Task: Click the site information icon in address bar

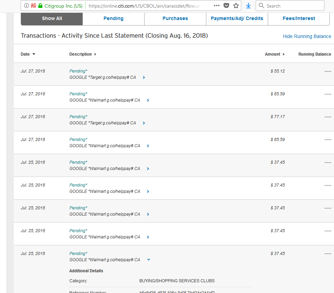Action: [27, 6]
